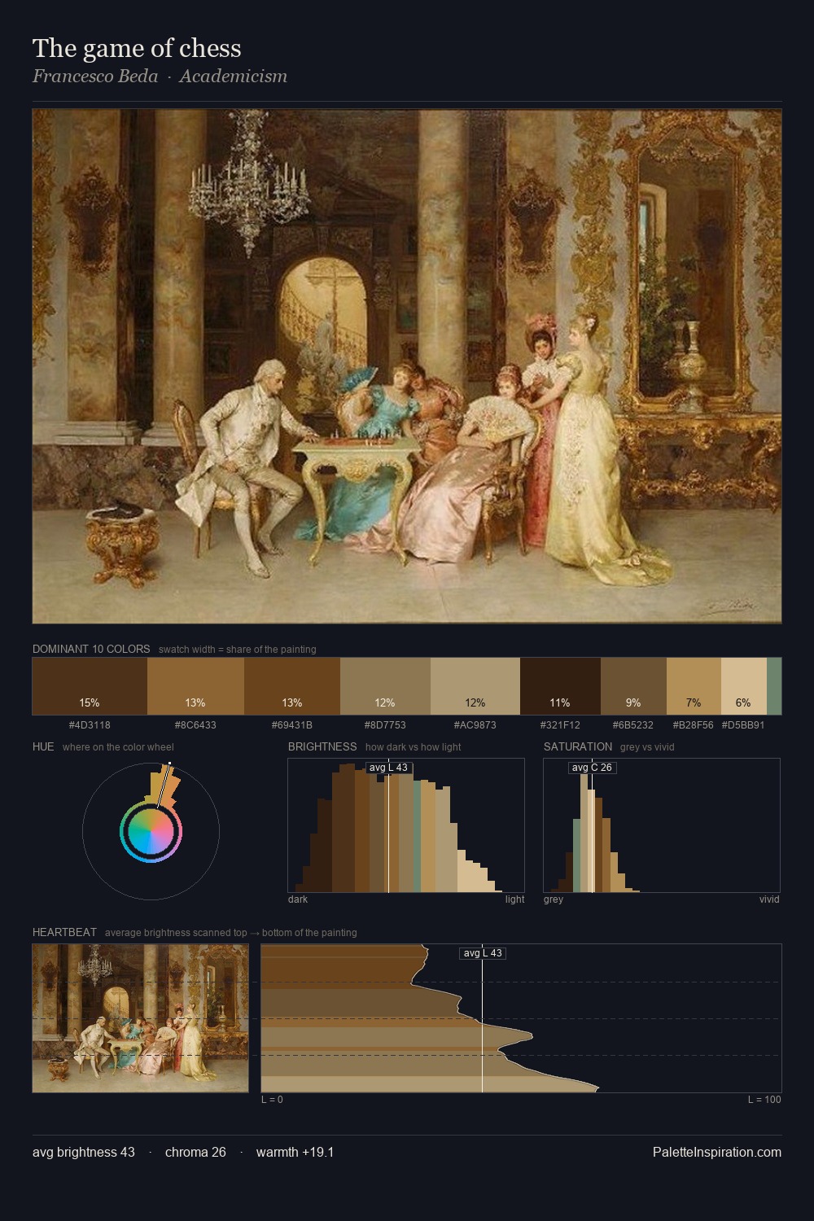Click the title 'The game of chess'
This screenshot has width=814, height=1221.
[x=137, y=48]
